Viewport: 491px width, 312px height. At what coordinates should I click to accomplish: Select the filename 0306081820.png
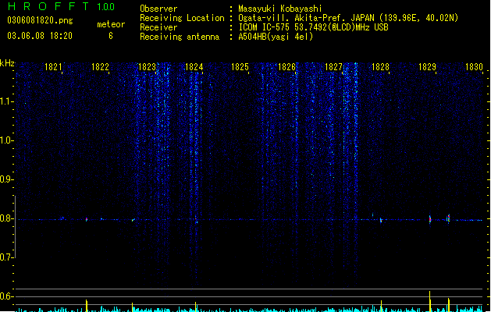(x=40, y=20)
